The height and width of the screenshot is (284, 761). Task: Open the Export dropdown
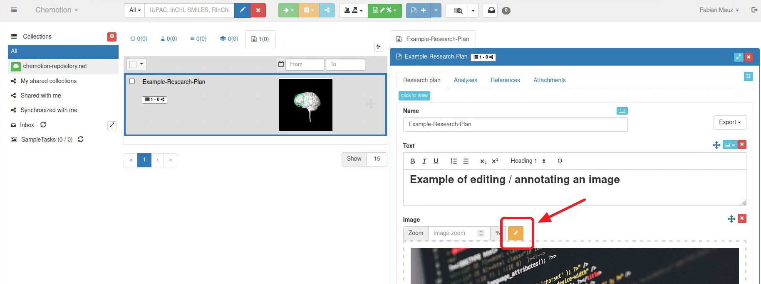pyautogui.click(x=729, y=122)
